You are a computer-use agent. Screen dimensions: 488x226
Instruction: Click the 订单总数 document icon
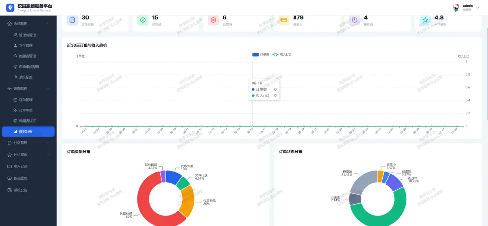coord(72,20)
